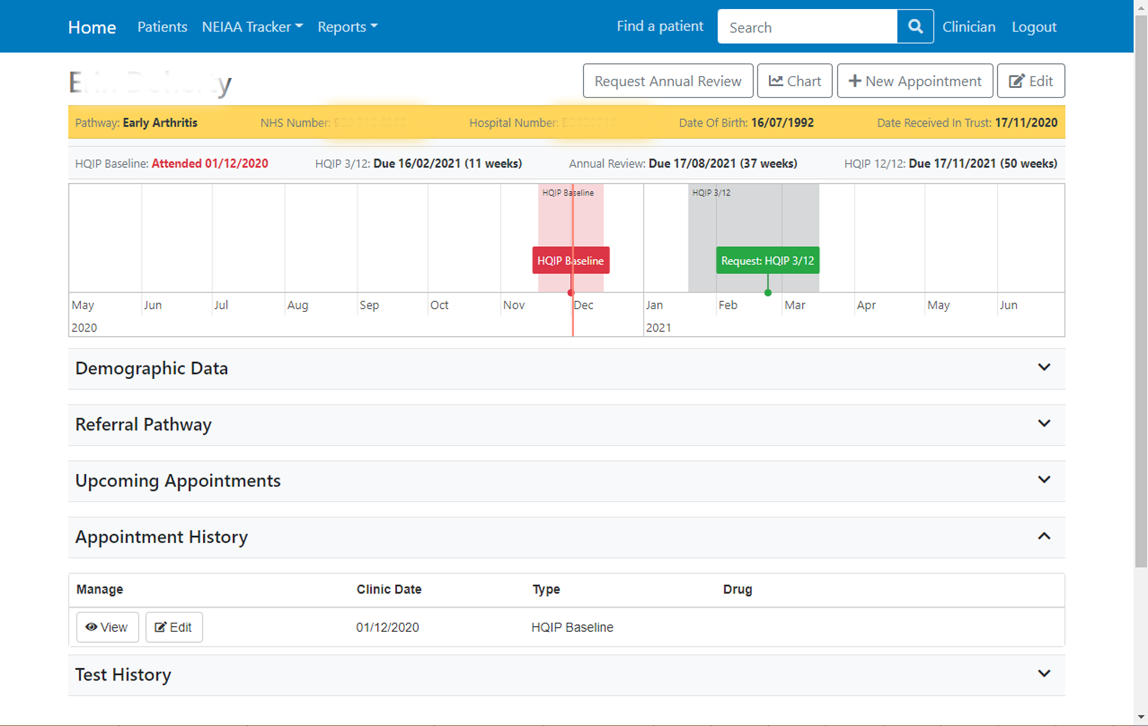
Task: Click the scrollbar up arrow
Action: click(1140, 6)
